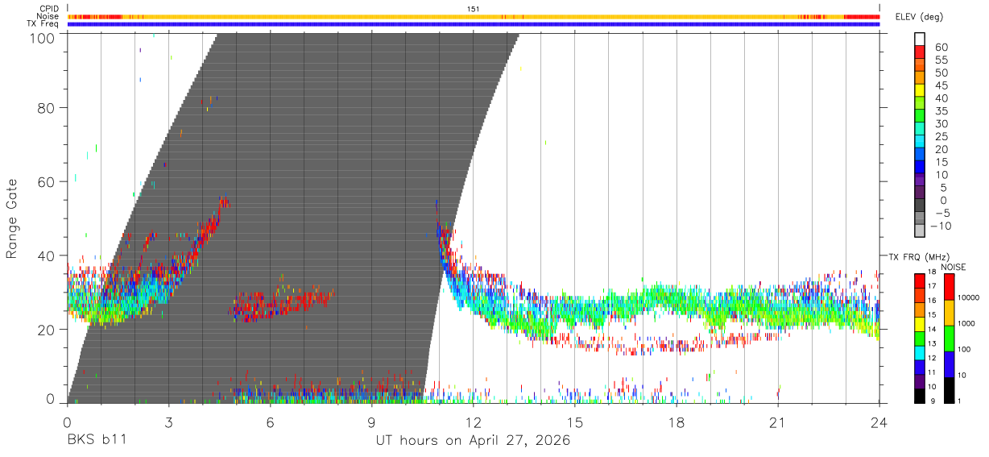This screenshot has width=989, height=457.
Task: Select the 'TX FRQ (MHz)' legend title
Action: click(x=918, y=256)
